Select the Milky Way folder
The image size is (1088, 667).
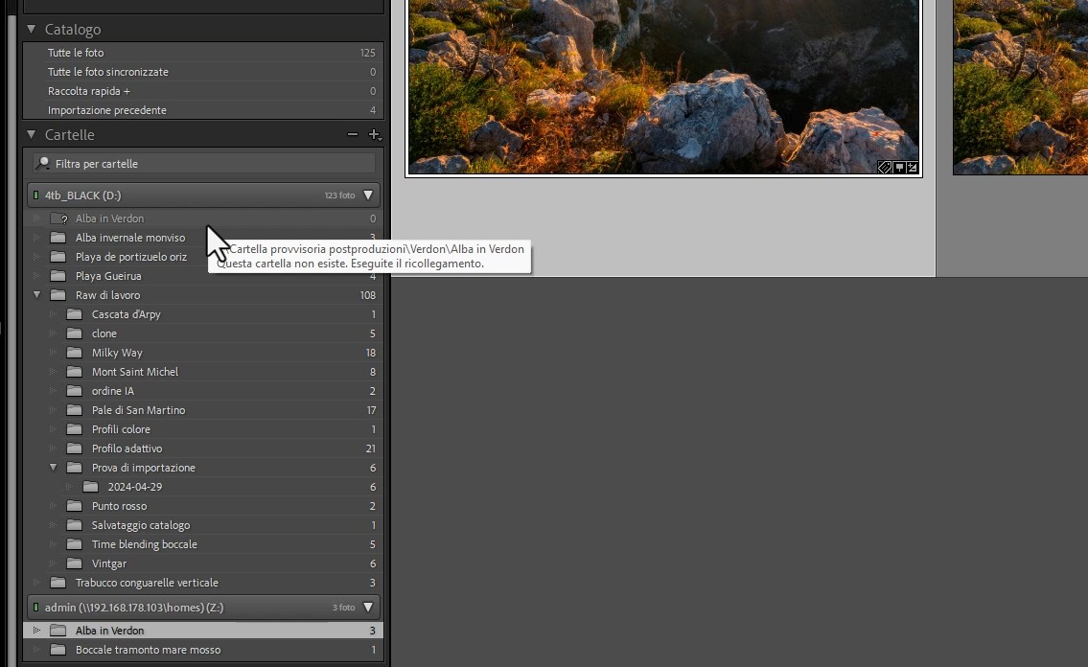point(117,353)
